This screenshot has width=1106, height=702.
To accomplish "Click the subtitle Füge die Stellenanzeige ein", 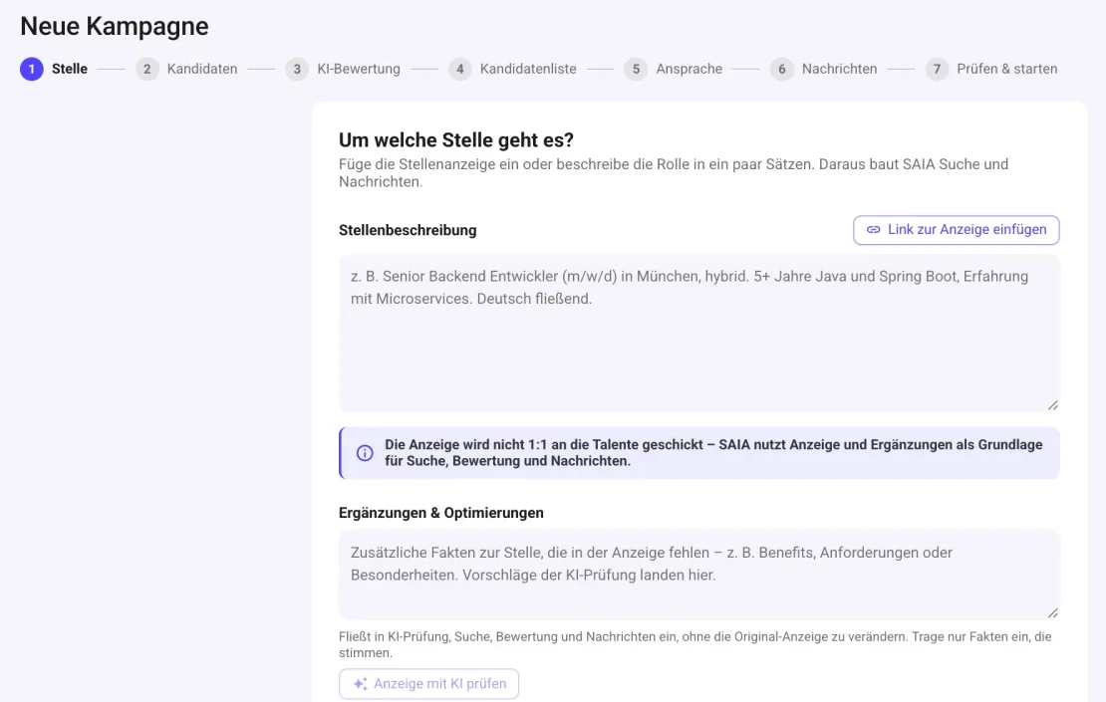I will (674, 172).
